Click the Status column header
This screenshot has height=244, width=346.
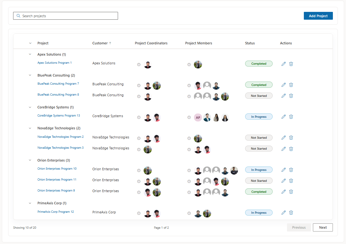pos(250,43)
